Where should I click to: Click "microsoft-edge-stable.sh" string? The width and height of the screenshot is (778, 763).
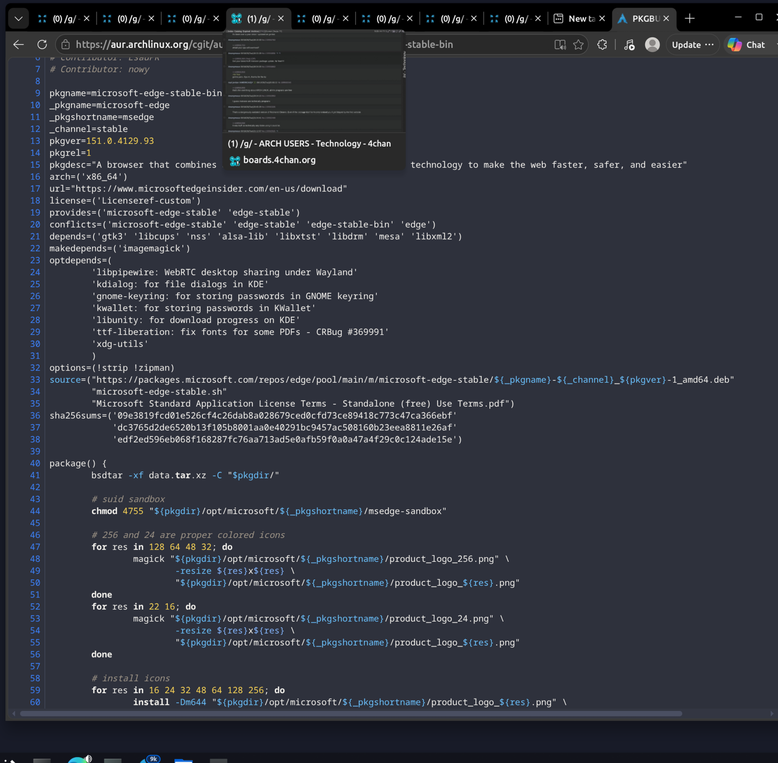159,392
